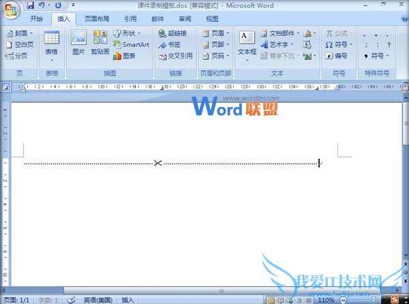Image resolution: width=409 pixels, height=304 pixels.
Task: Open the customize quick access toolbar arrow
Action: [74, 5]
